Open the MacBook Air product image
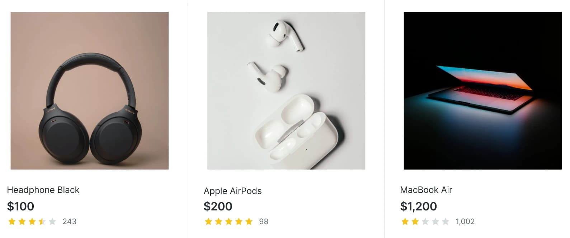 [x=482, y=91]
